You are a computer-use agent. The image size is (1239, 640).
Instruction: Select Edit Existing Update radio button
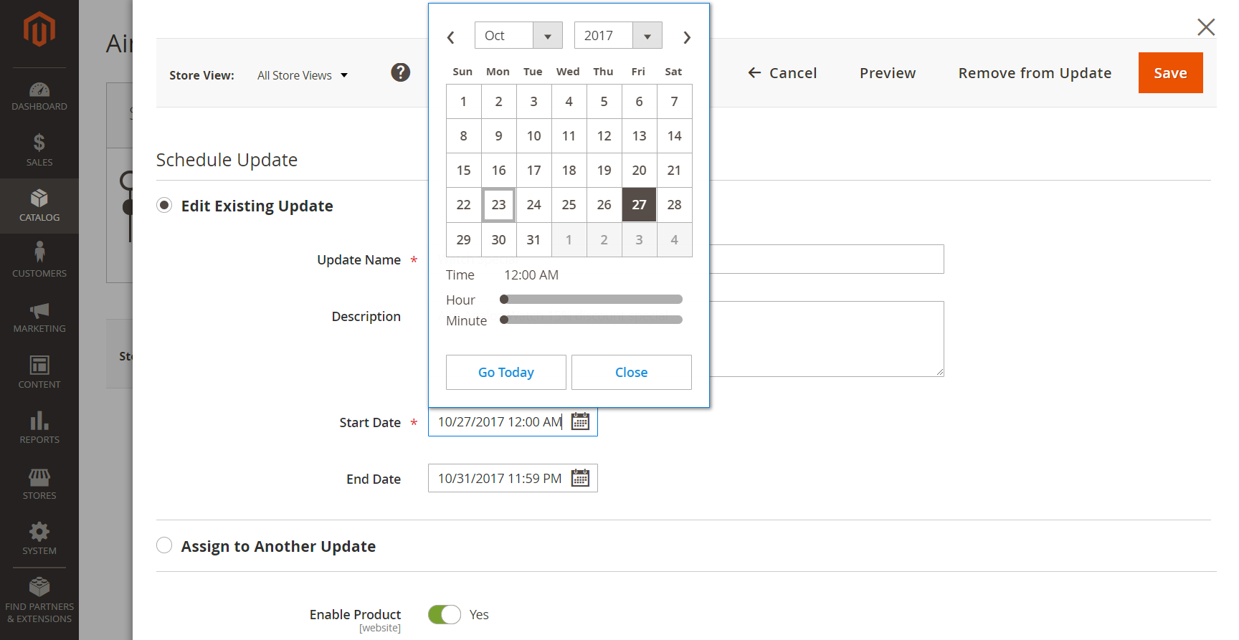pos(164,206)
